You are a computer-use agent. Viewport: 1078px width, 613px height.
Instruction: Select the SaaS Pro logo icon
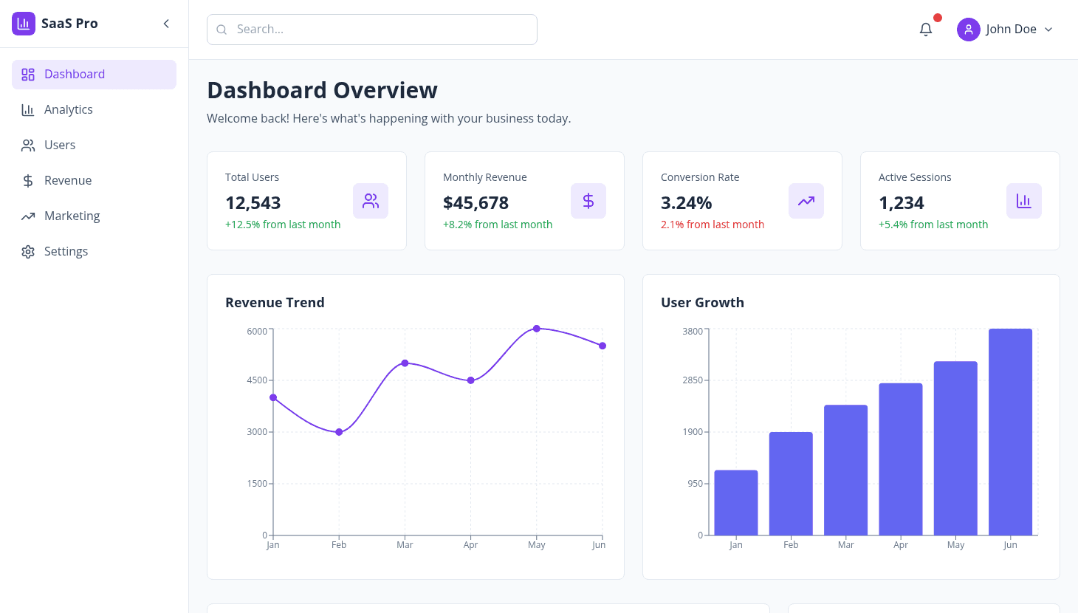click(x=23, y=23)
